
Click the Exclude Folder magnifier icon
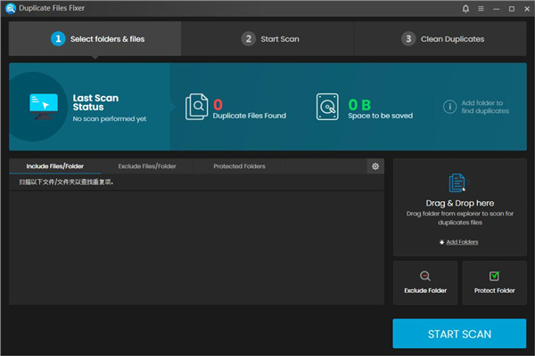coord(425,276)
